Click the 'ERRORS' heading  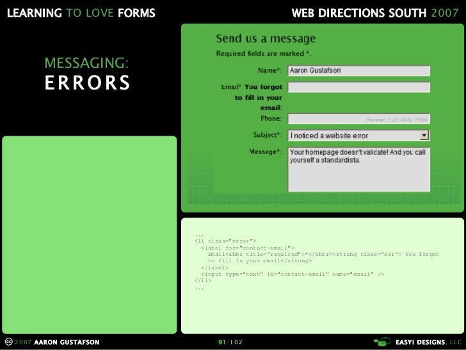pos(87,83)
